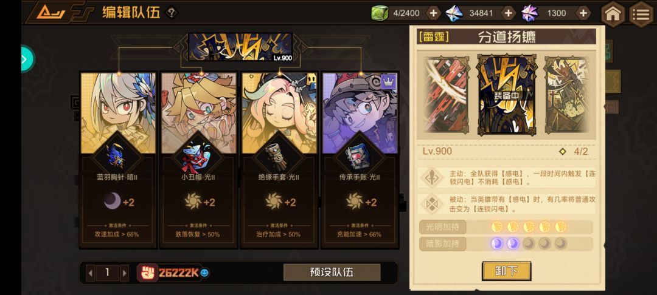Expand the teal side panel arrow
Screen dimensions: 657x295
27,59
